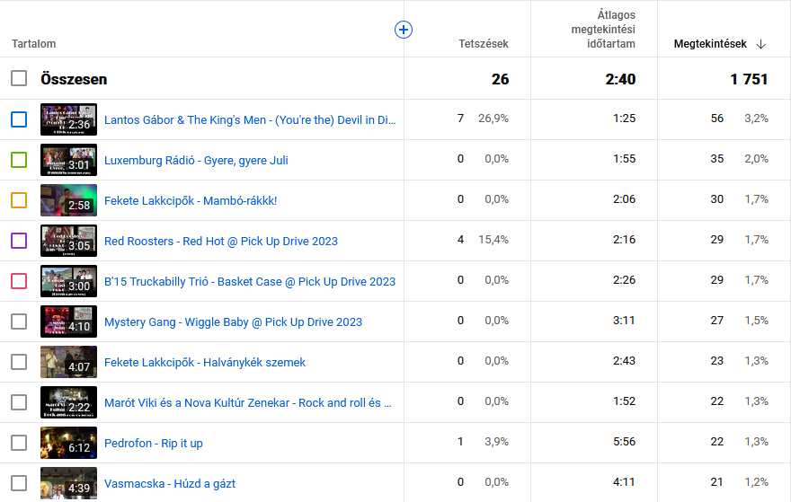Click the Vasmacska video thumbnail

tap(68, 482)
